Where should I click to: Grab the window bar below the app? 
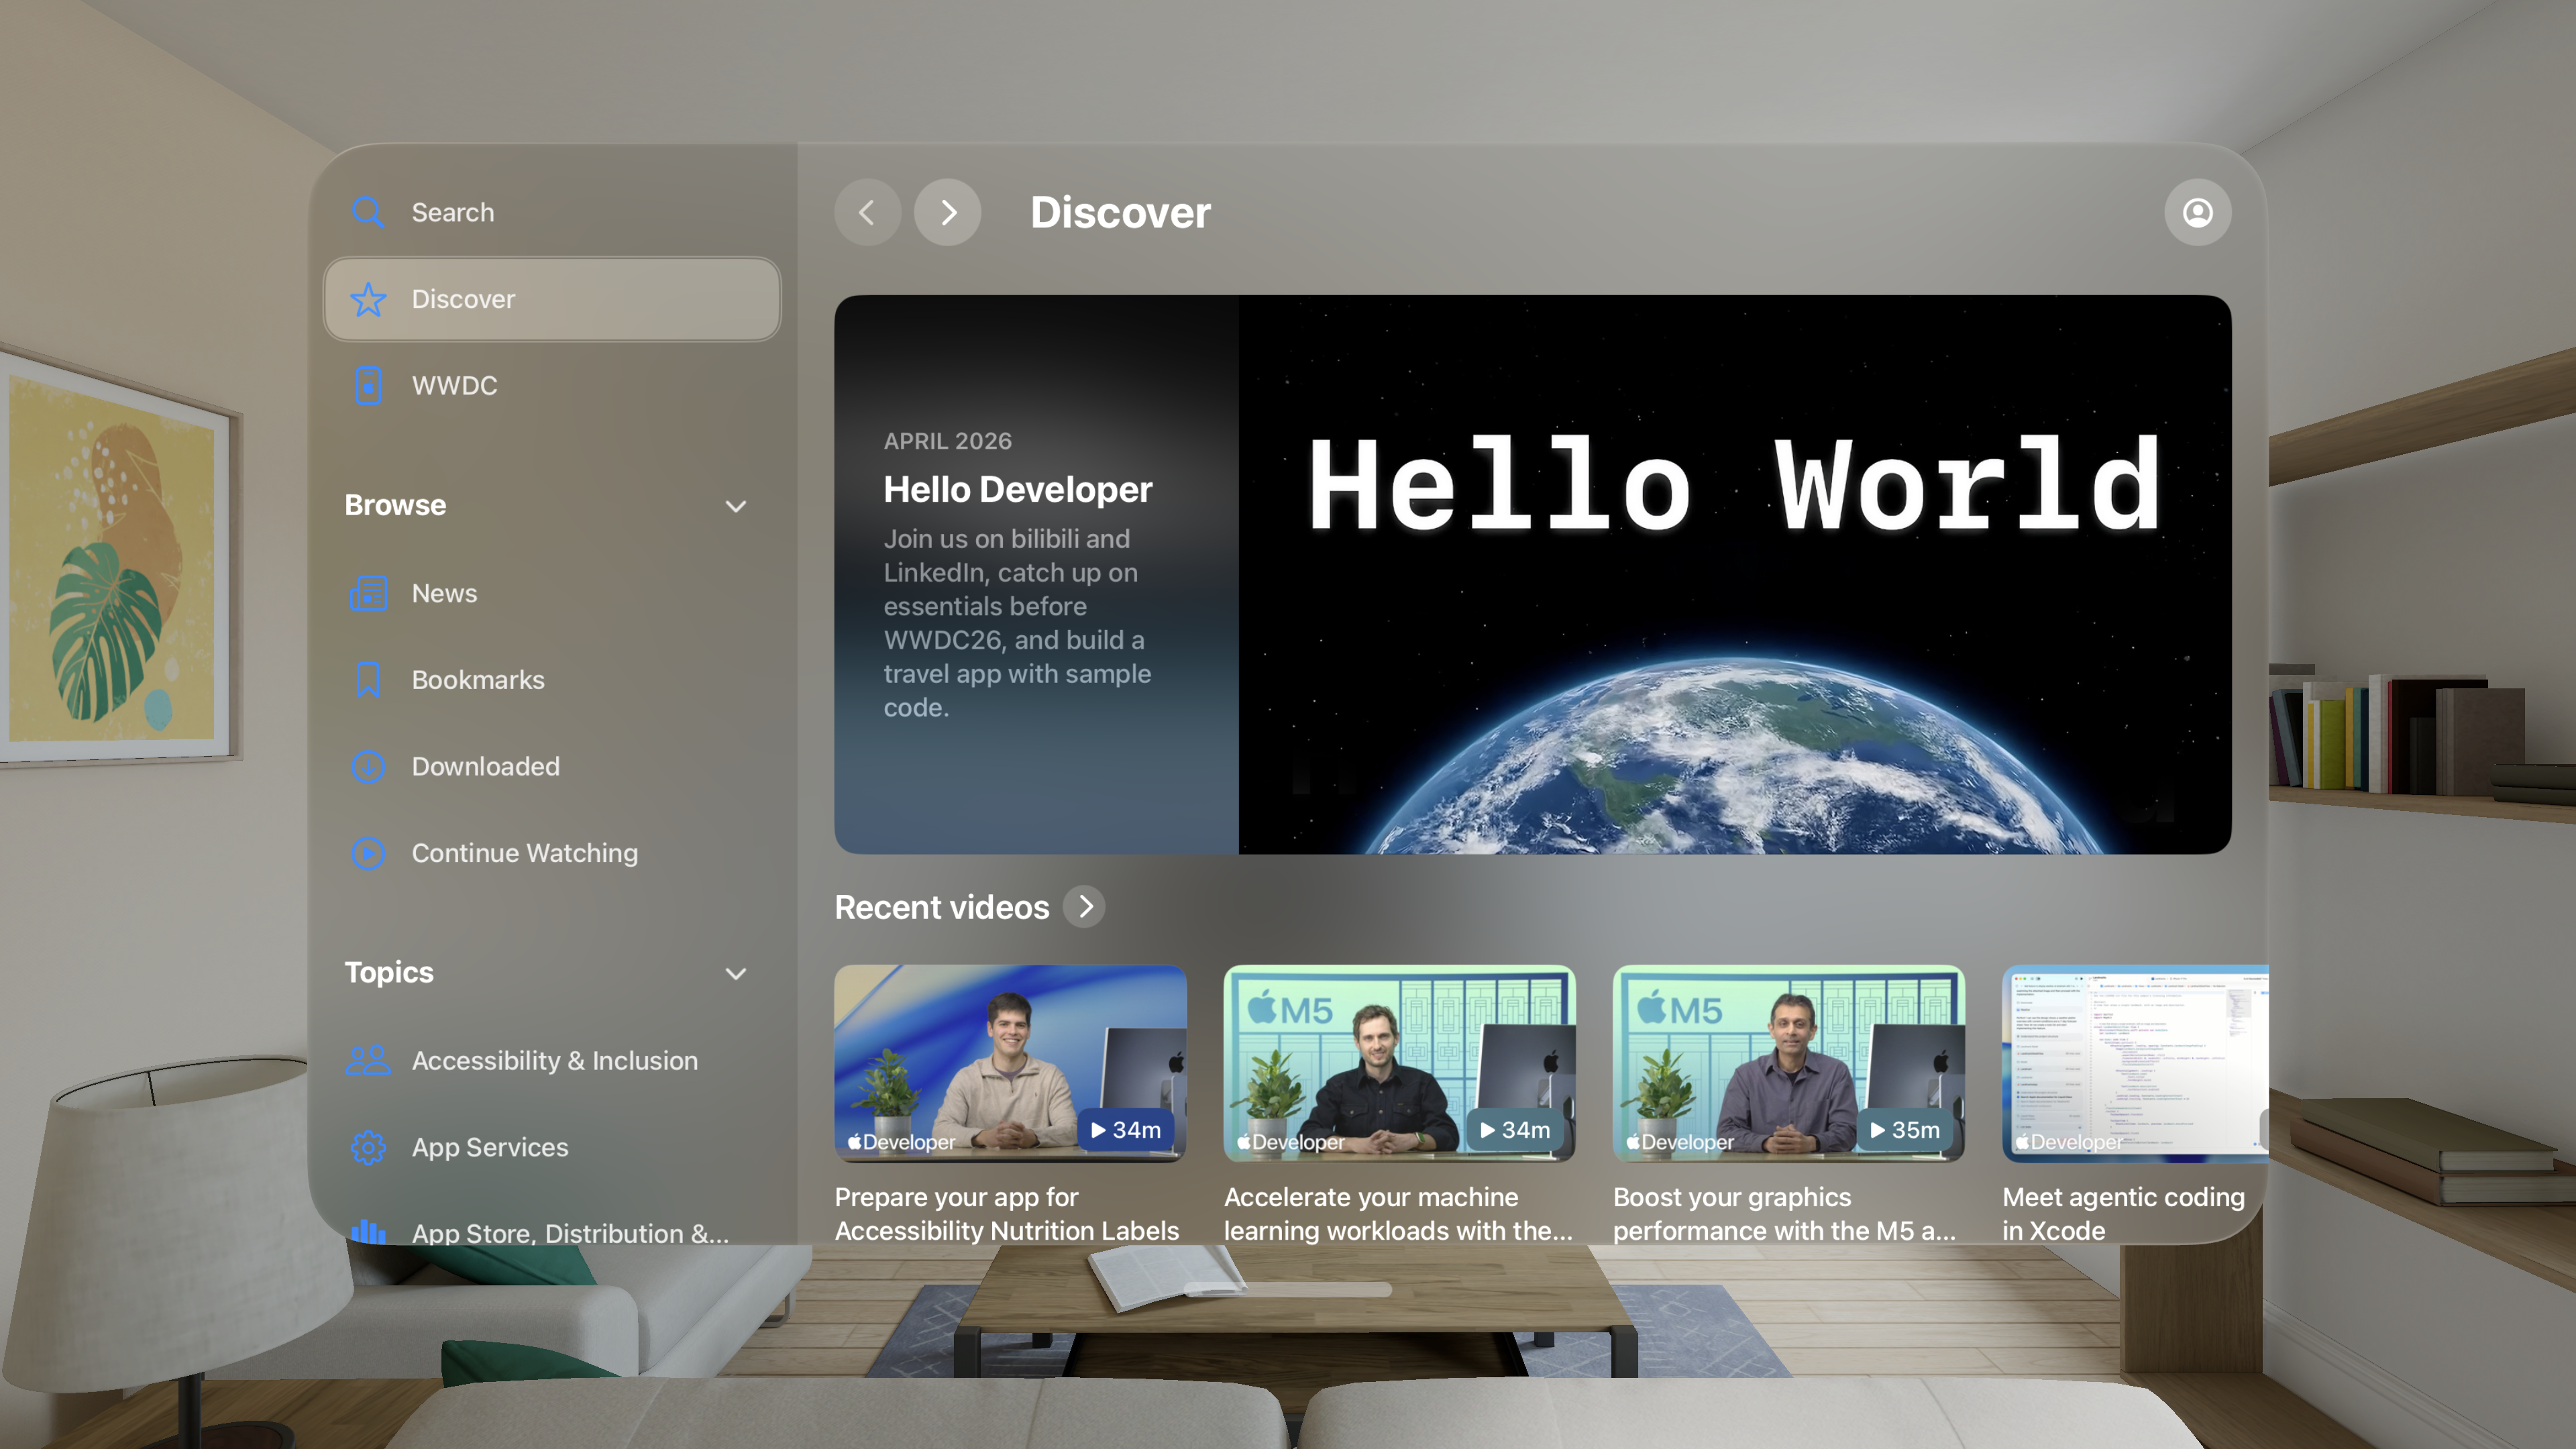1287,1290
